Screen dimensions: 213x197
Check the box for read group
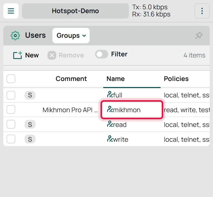[11, 124]
